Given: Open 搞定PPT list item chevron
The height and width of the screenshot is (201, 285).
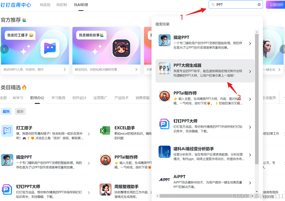Looking at the screenshot, I should pos(89,163).
